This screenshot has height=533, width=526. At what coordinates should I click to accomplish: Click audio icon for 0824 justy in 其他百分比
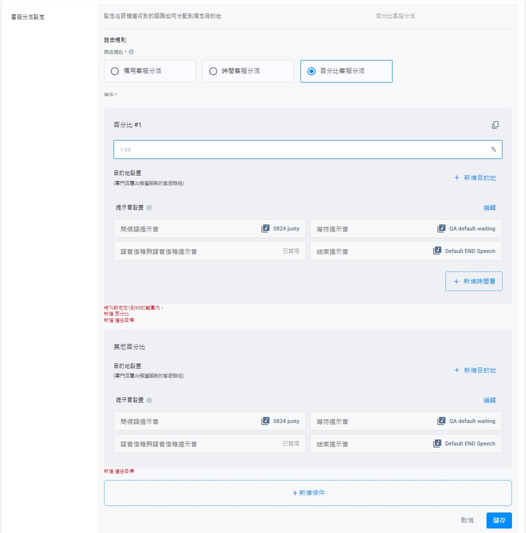click(x=265, y=421)
